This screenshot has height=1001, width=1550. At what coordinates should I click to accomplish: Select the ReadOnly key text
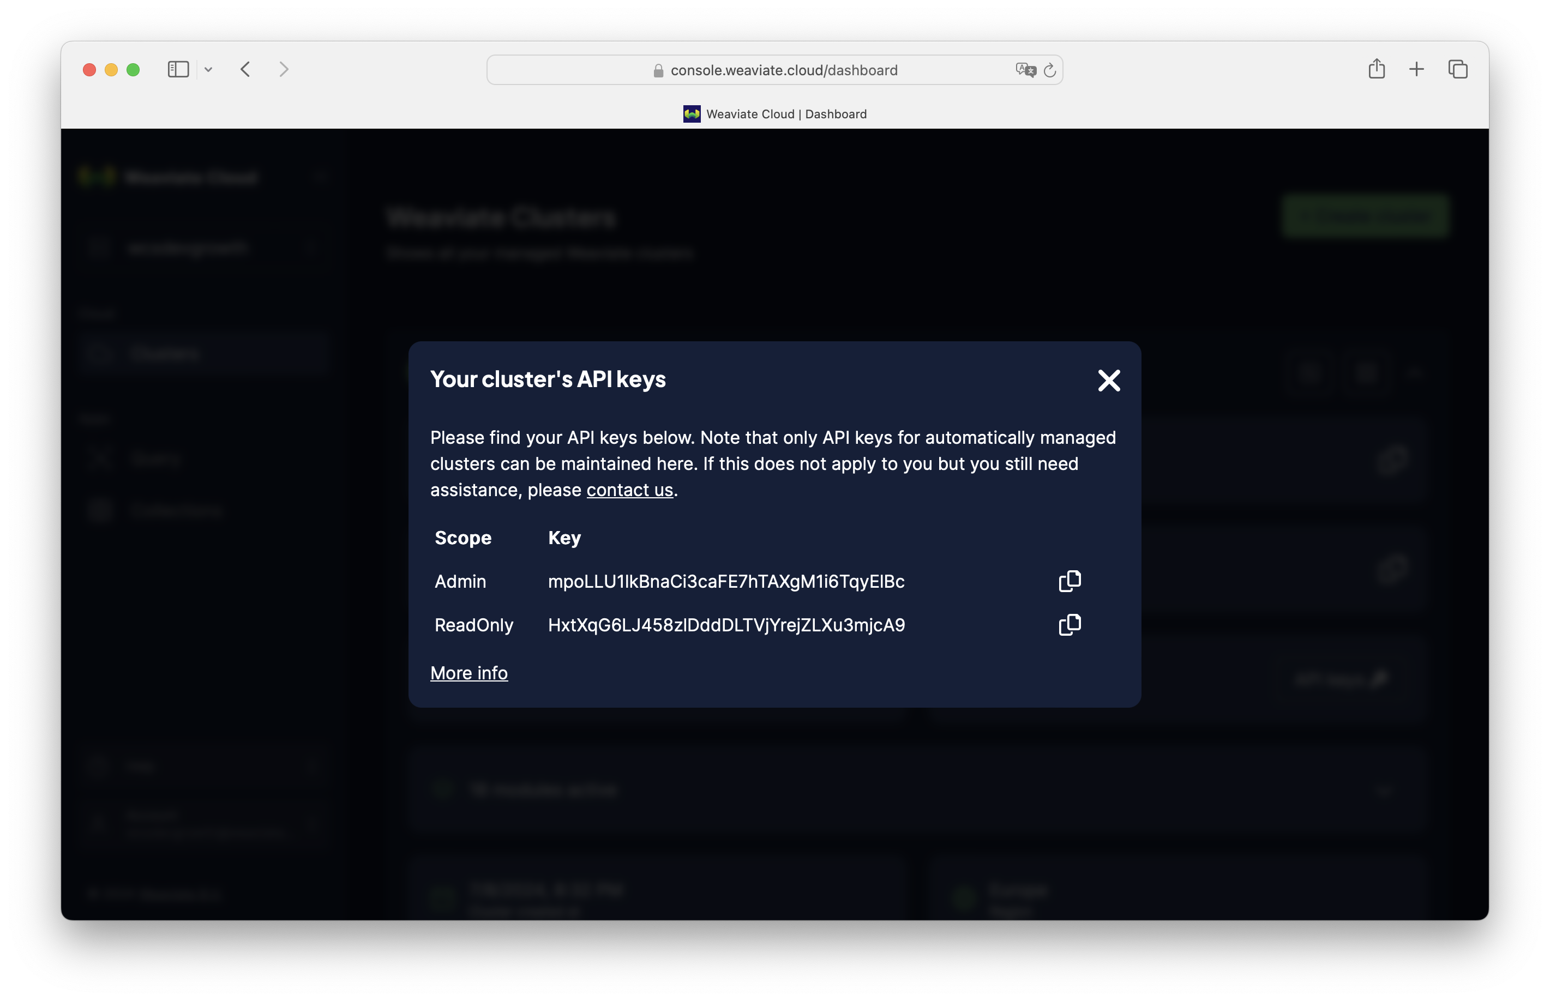(x=726, y=625)
